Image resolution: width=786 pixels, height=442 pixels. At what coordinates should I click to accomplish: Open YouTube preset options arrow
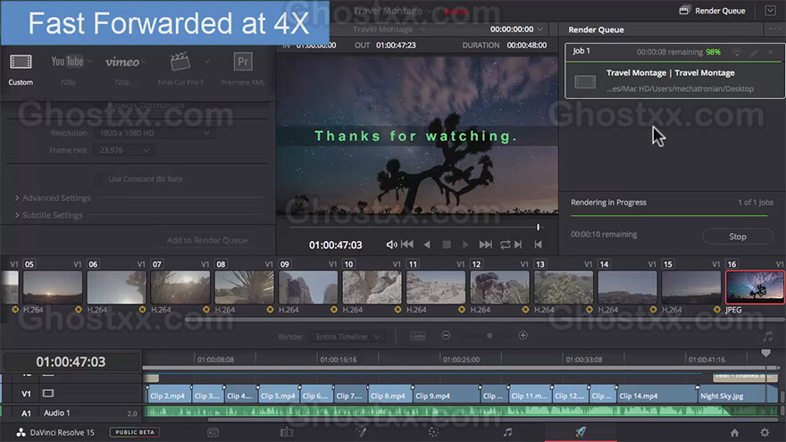89,62
